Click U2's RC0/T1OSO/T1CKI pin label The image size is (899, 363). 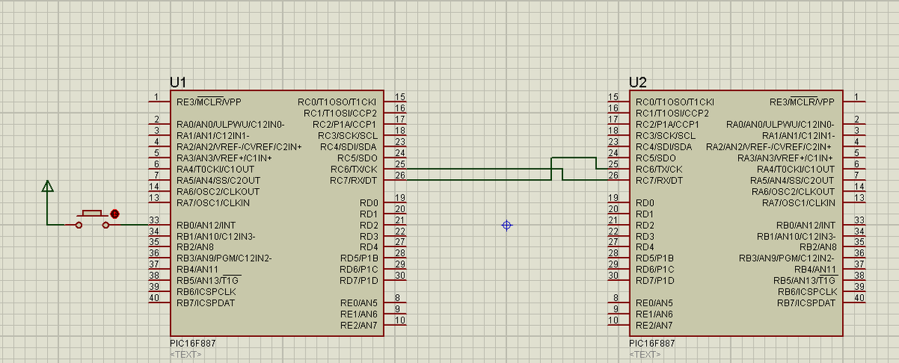674,102
